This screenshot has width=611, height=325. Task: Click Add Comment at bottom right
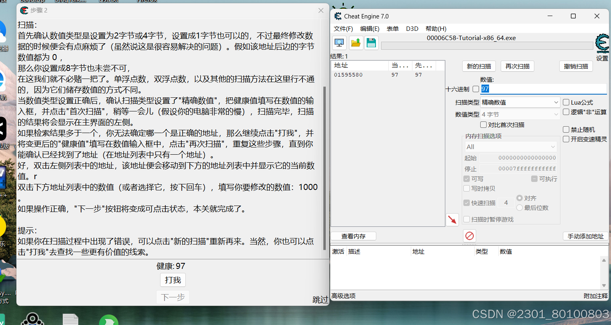click(596, 296)
